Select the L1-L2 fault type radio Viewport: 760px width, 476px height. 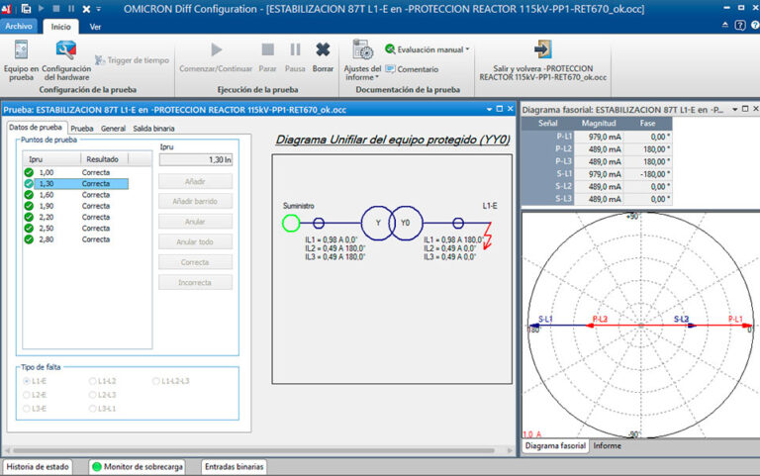point(93,381)
